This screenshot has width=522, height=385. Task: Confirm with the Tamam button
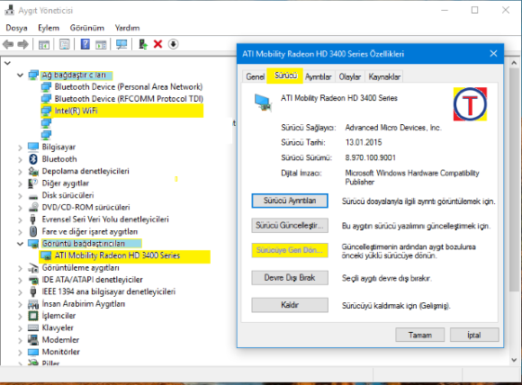(419, 335)
